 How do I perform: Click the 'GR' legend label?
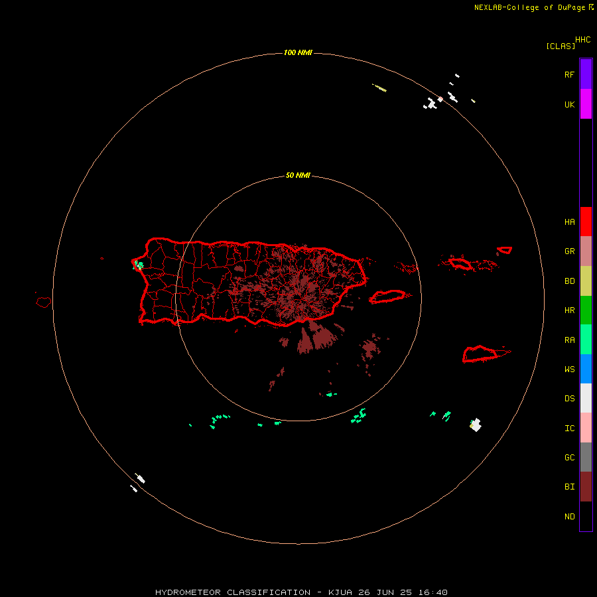pos(569,251)
